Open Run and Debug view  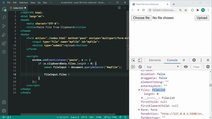tap(4, 35)
